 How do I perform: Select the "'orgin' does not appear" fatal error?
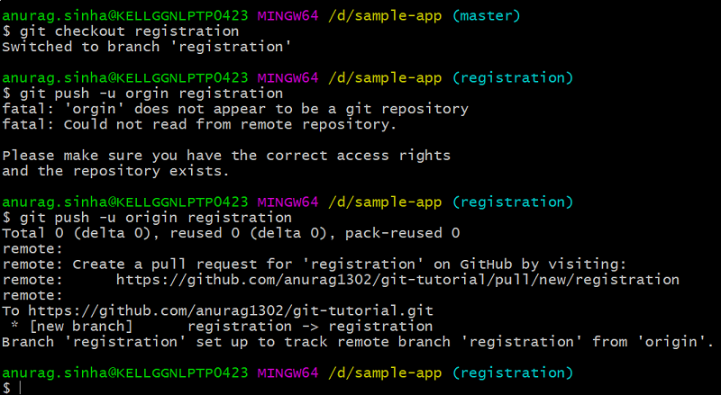point(234,109)
